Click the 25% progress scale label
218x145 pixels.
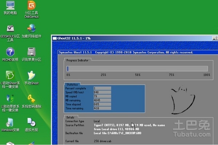click(x=104, y=75)
